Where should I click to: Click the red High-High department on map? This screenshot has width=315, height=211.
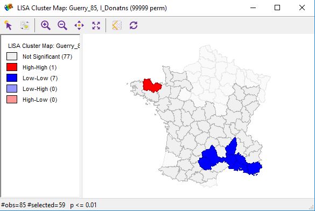(152, 86)
